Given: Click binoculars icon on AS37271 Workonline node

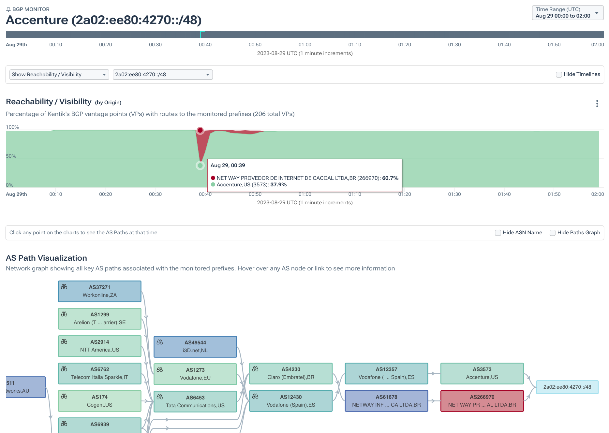Looking at the screenshot, I should click(x=64, y=287).
